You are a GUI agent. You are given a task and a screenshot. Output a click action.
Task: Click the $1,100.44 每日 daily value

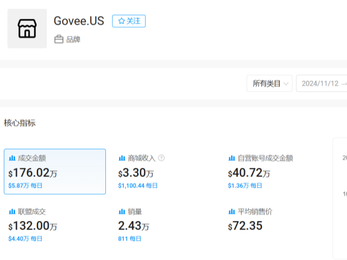pyautogui.click(x=138, y=185)
